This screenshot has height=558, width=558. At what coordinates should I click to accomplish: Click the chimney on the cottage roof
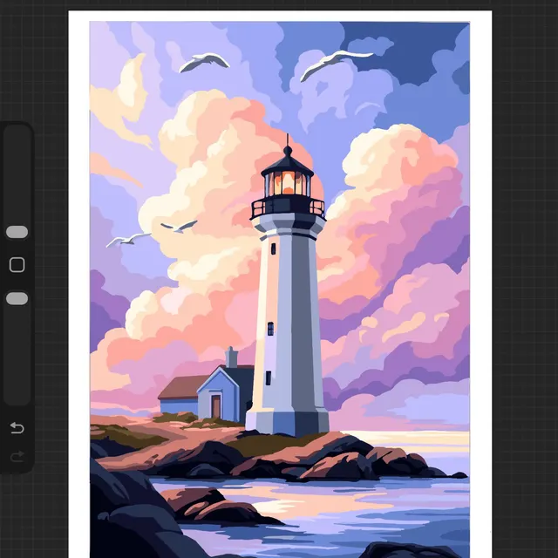(x=231, y=357)
